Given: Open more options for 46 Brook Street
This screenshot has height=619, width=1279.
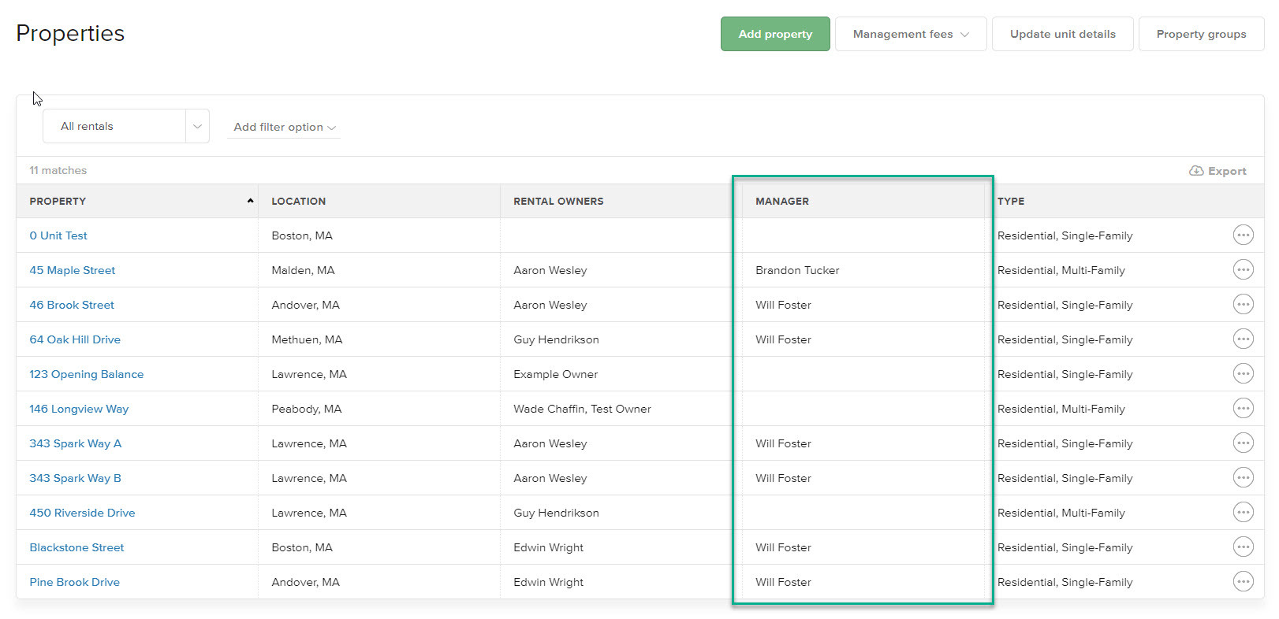Looking at the screenshot, I should pos(1243,305).
